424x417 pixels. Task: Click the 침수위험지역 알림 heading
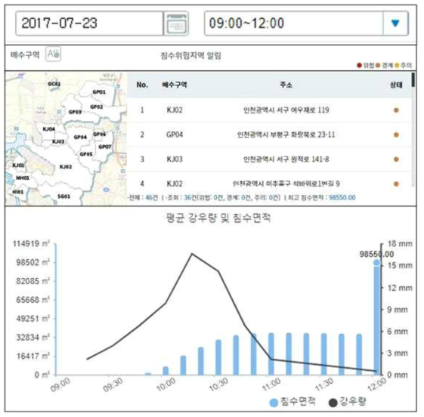191,56
